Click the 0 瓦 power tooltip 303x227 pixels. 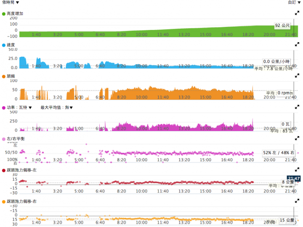(x=285, y=124)
